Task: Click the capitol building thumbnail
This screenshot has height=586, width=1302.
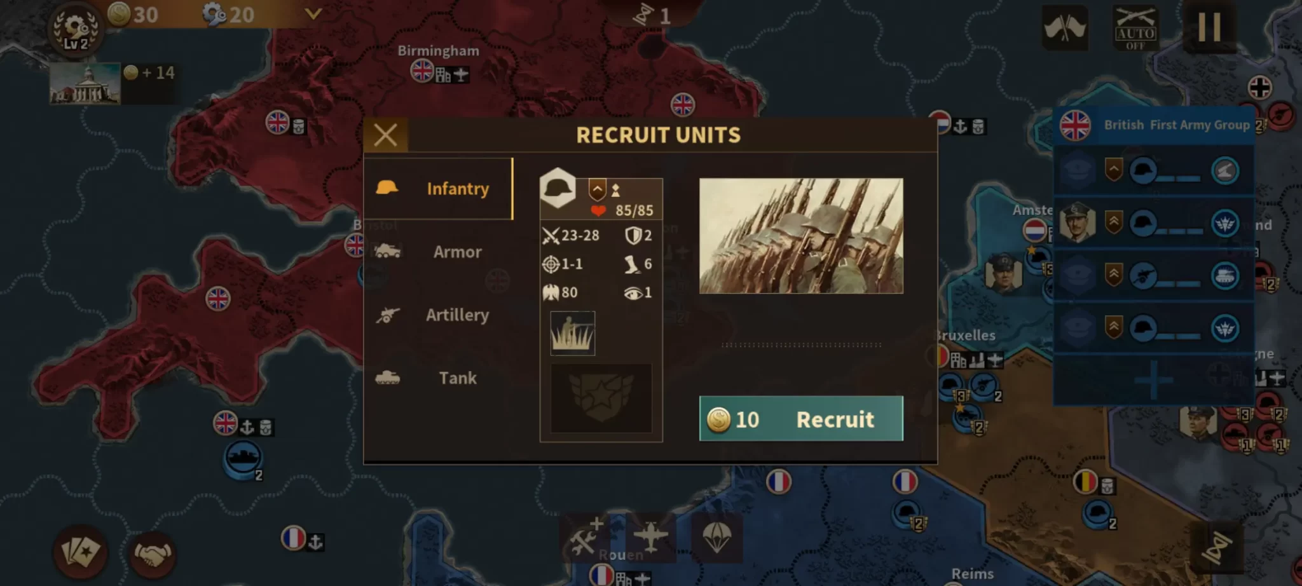Action: coord(85,83)
